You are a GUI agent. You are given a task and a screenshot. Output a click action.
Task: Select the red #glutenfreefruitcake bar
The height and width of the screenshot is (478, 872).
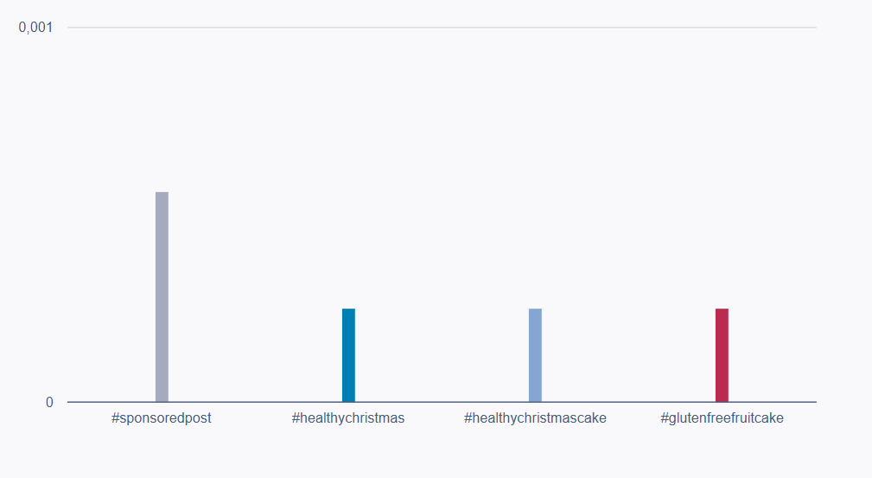pos(722,354)
